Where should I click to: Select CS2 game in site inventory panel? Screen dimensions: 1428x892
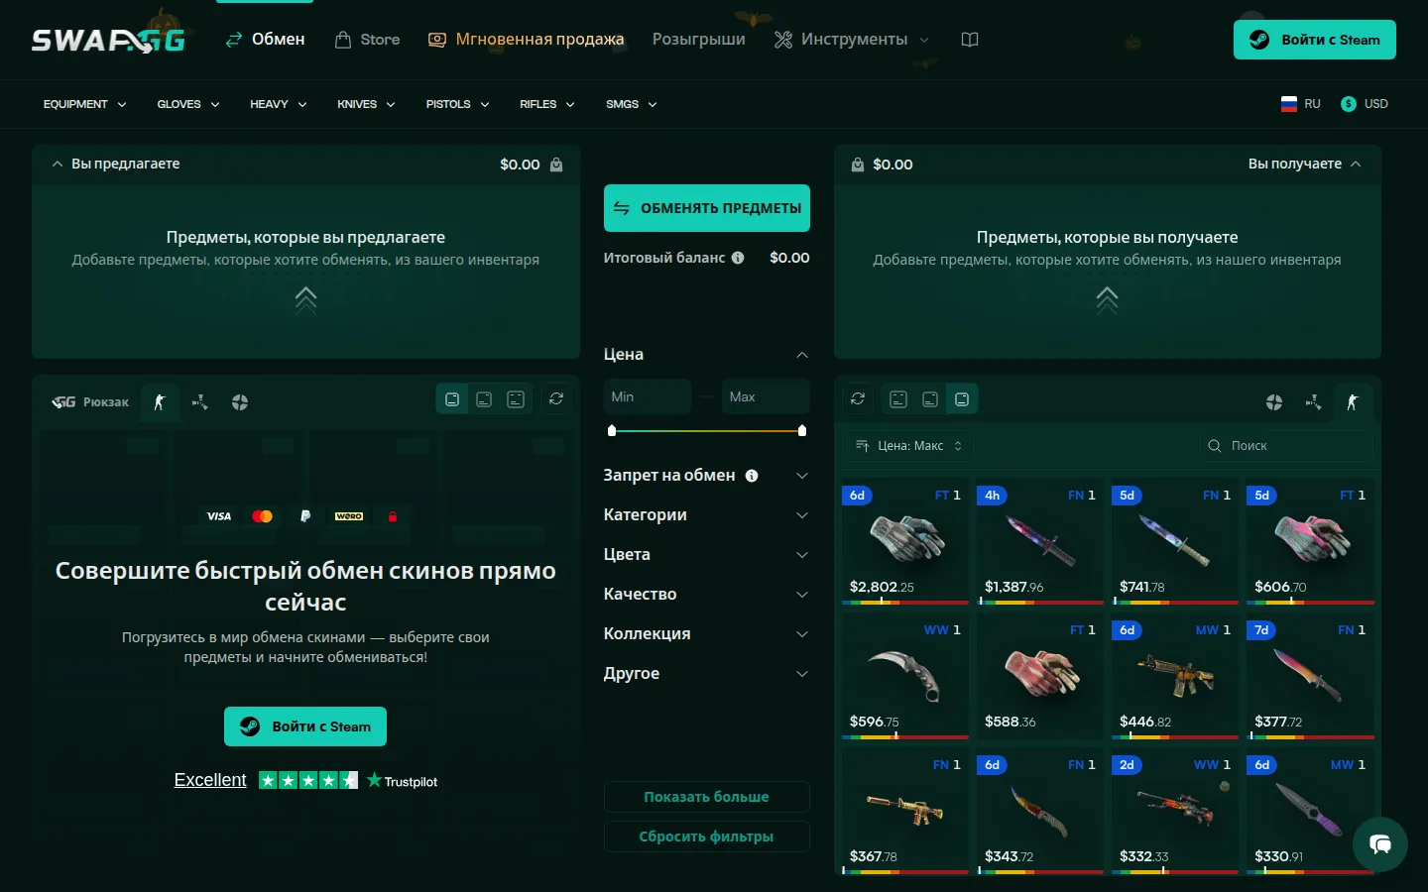point(1353,402)
